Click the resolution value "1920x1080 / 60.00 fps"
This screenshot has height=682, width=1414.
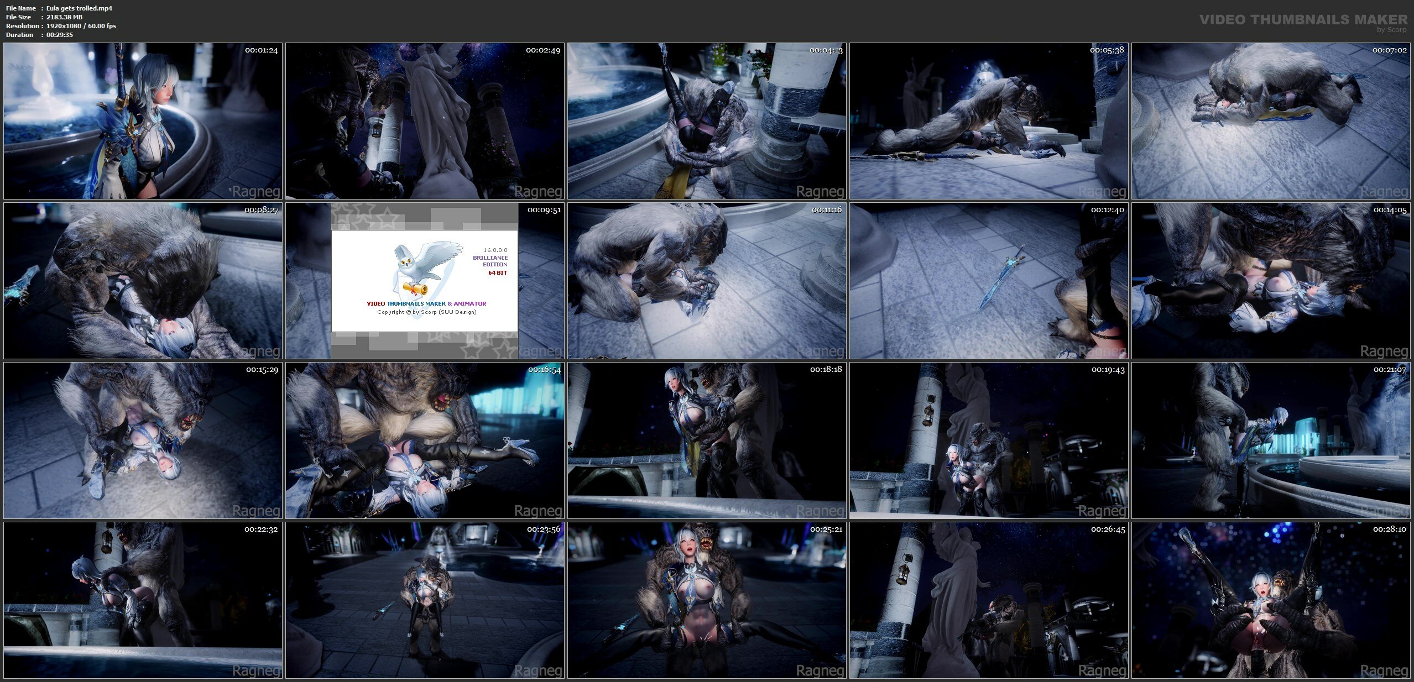pyautogui.click(x=81, y=26)
